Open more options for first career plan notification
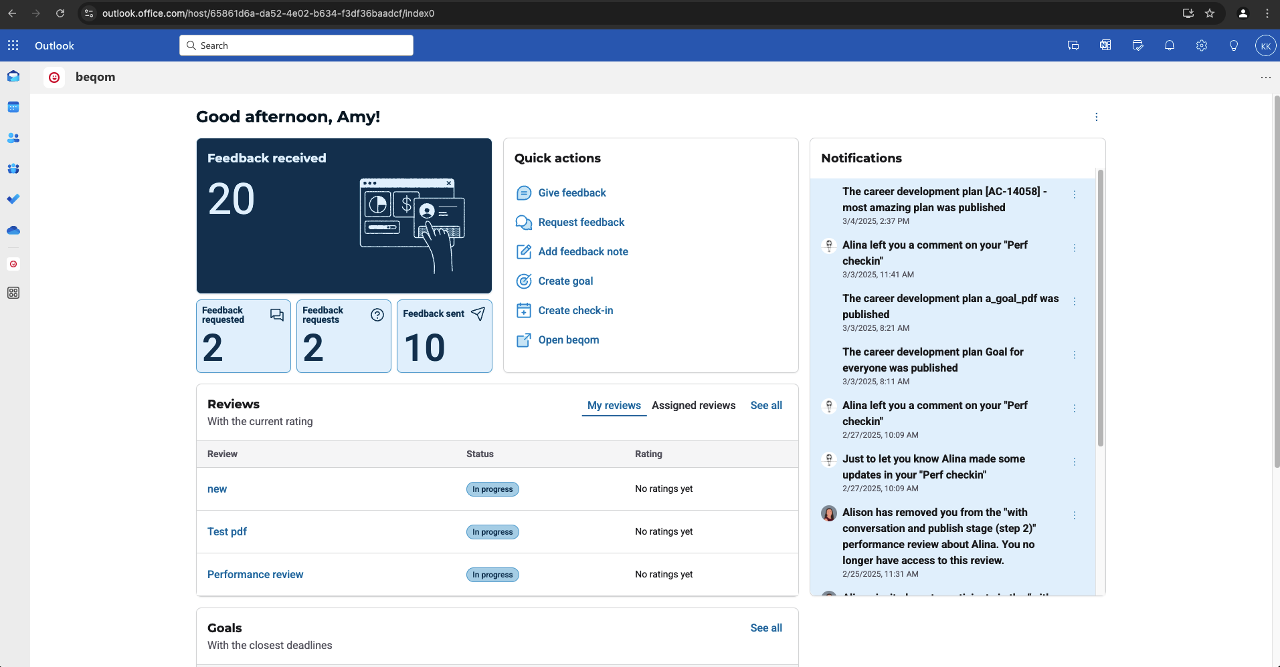 tap(1074, 194)
